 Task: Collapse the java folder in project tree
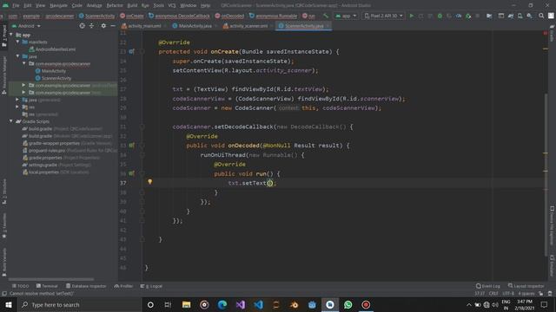(x=17, y=56)
